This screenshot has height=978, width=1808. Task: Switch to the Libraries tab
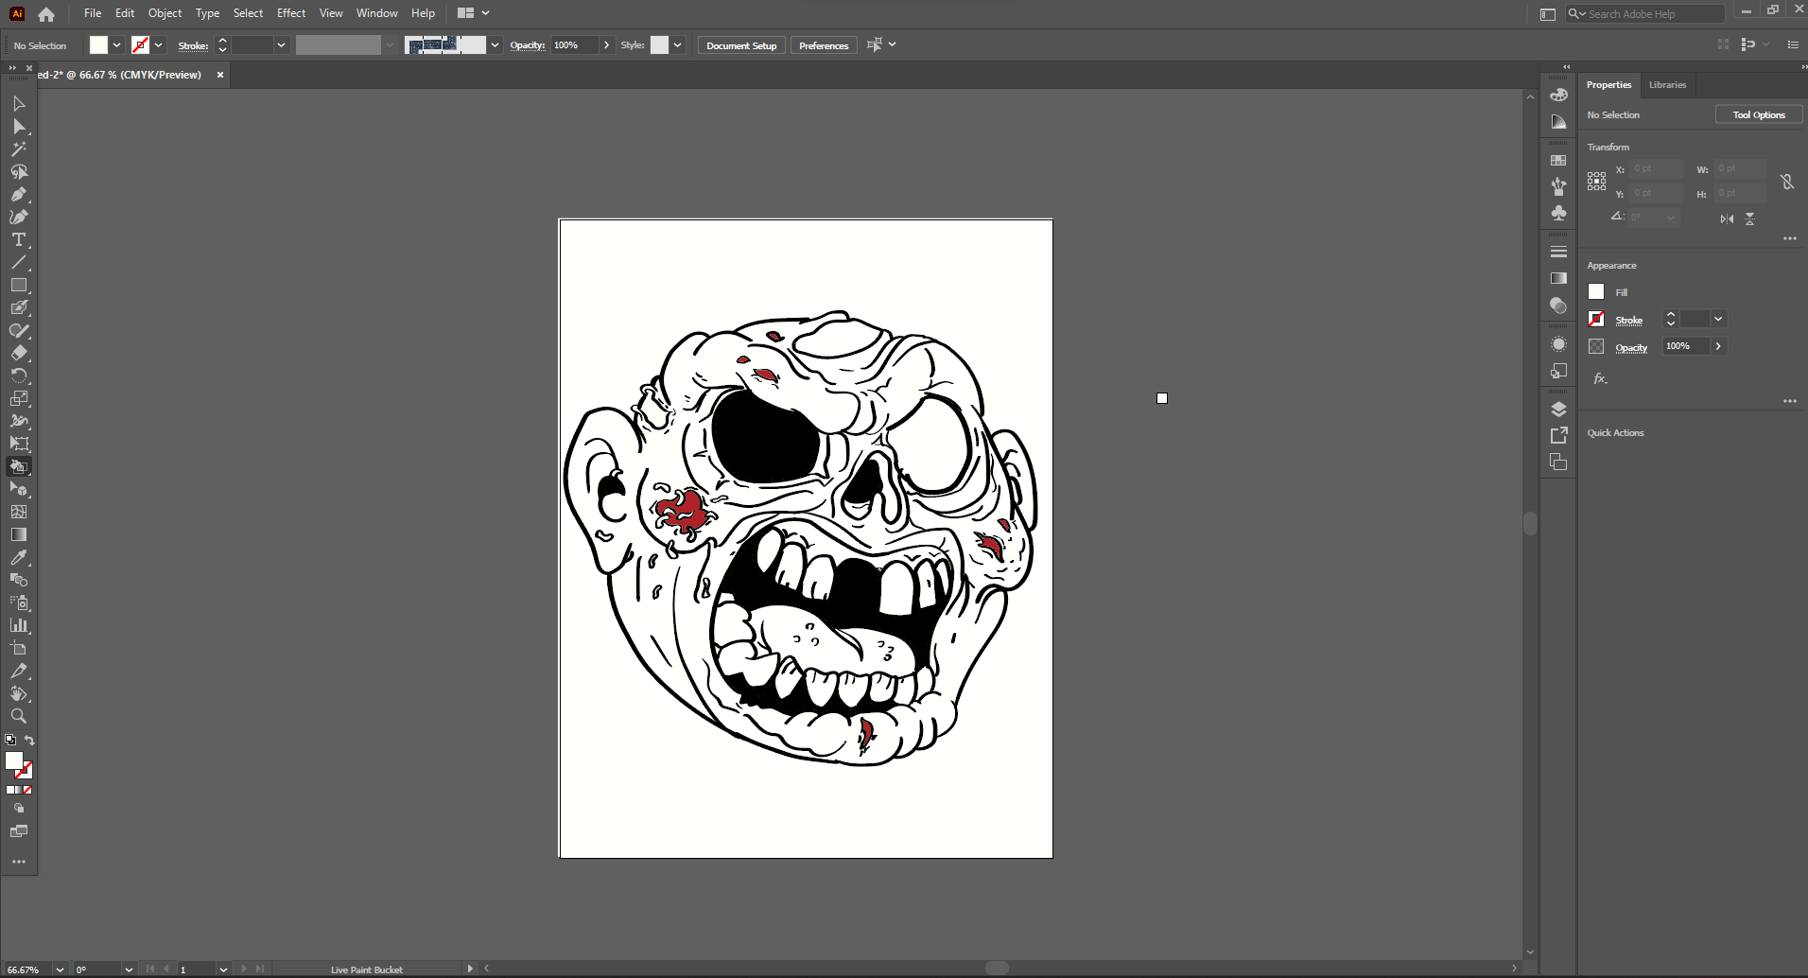(x=1667, y=85)
